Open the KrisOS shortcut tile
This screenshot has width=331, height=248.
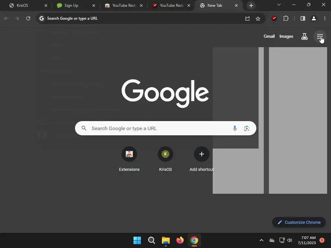[165, 159]
